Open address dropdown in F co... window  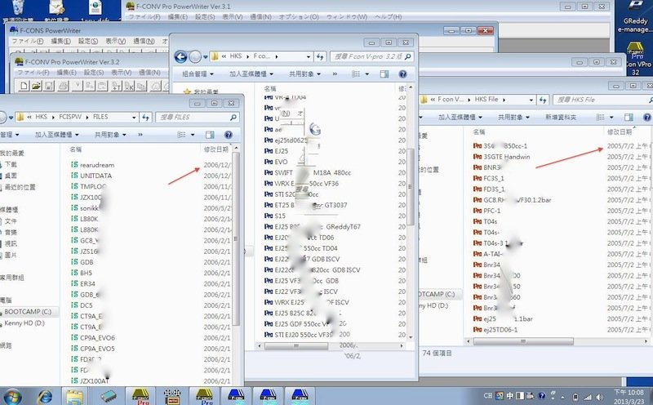pos(309,56)
